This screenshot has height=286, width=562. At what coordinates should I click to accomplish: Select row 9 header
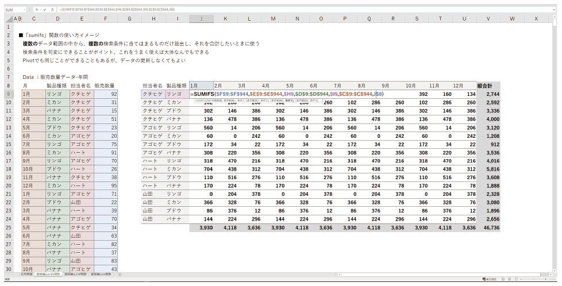pos(9,94)
